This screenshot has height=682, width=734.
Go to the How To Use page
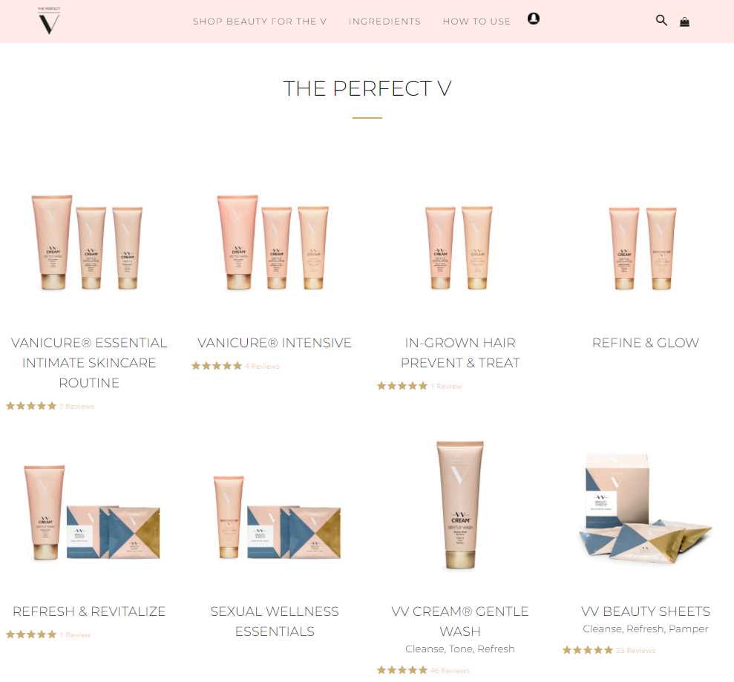476,22
